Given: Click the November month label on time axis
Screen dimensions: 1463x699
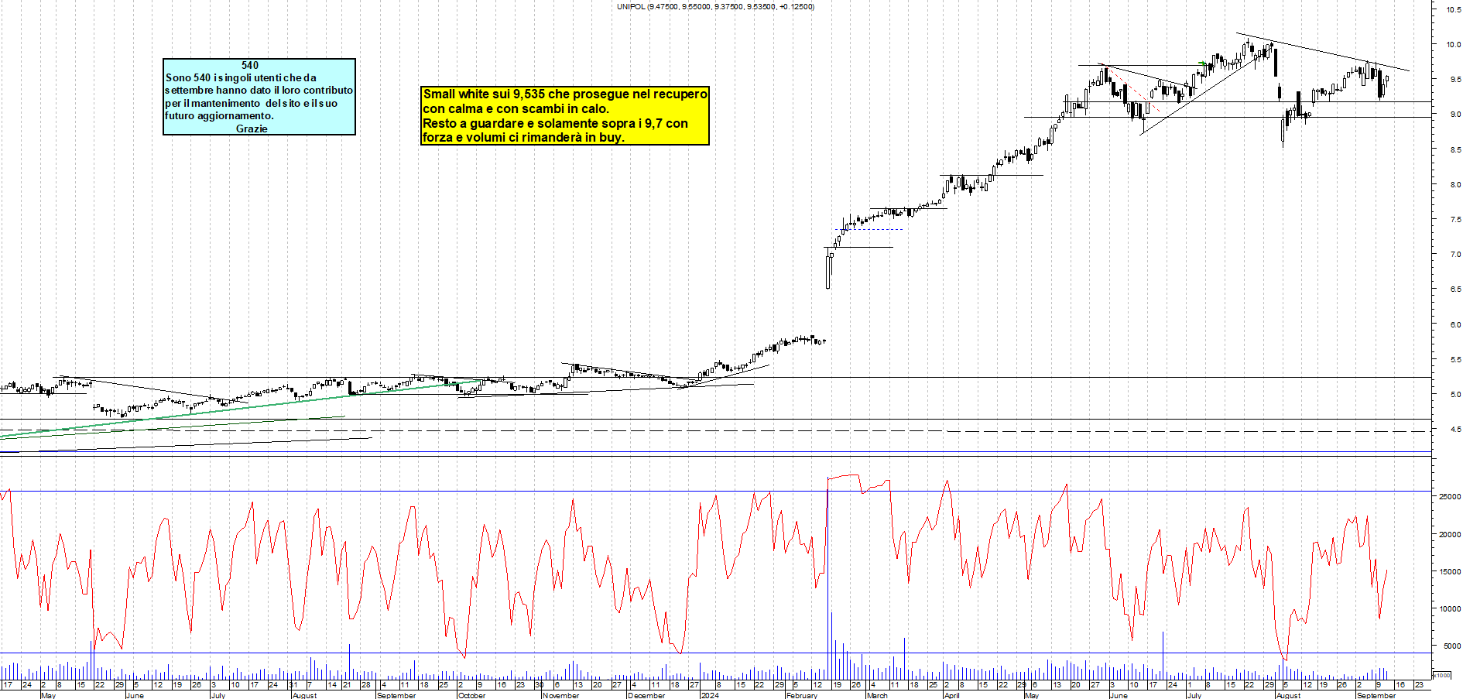Looking at the screenshot, I should click(560, 695).
